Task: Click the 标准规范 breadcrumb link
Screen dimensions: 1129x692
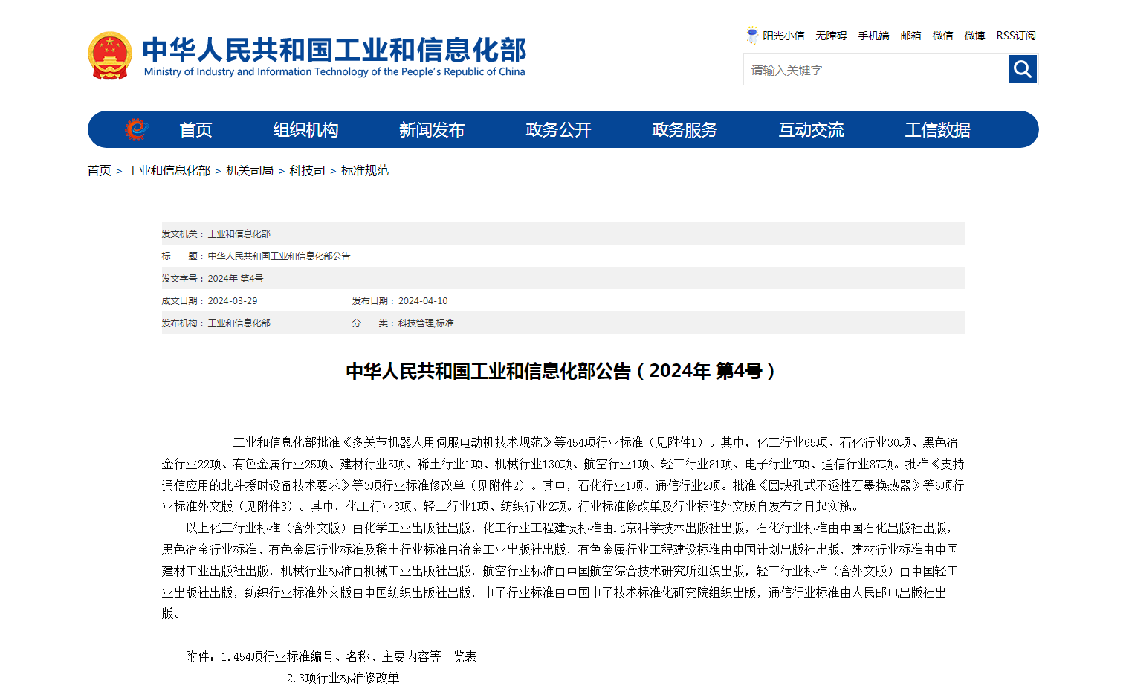Action: point(364,171)
